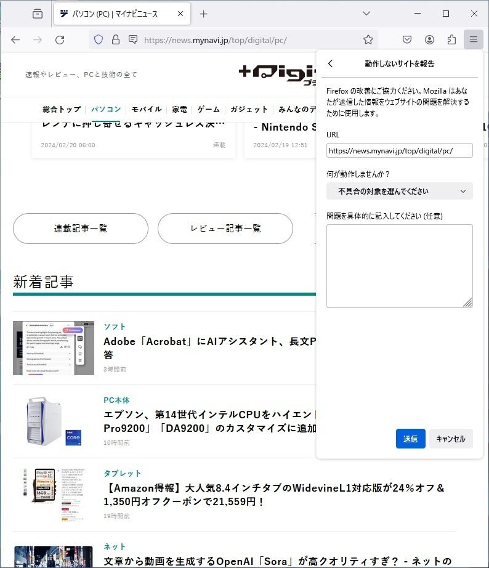The width and height of the screenshot is (489, 568).
Task: Open the ゲーム navigation item
Action: coord(209,109)
